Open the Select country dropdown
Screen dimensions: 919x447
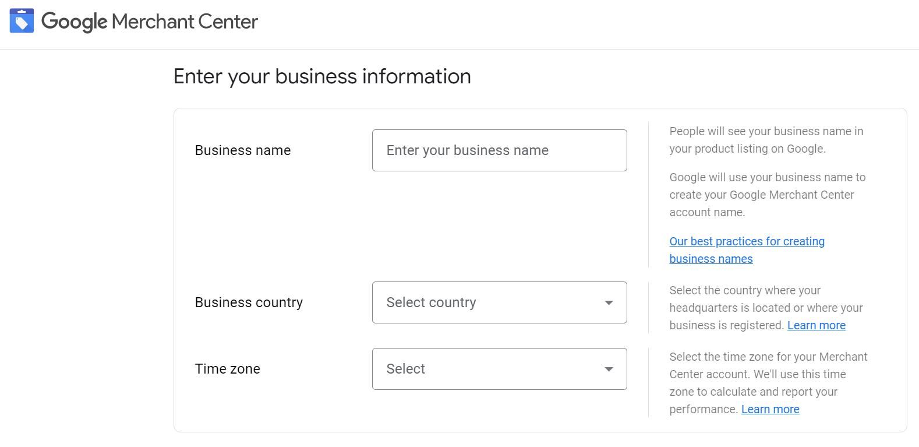pos(499,302)
